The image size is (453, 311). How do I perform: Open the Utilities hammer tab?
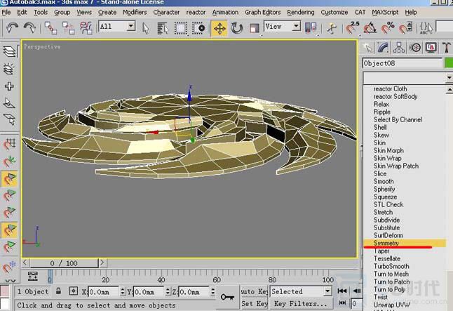[x=447, y=48]
